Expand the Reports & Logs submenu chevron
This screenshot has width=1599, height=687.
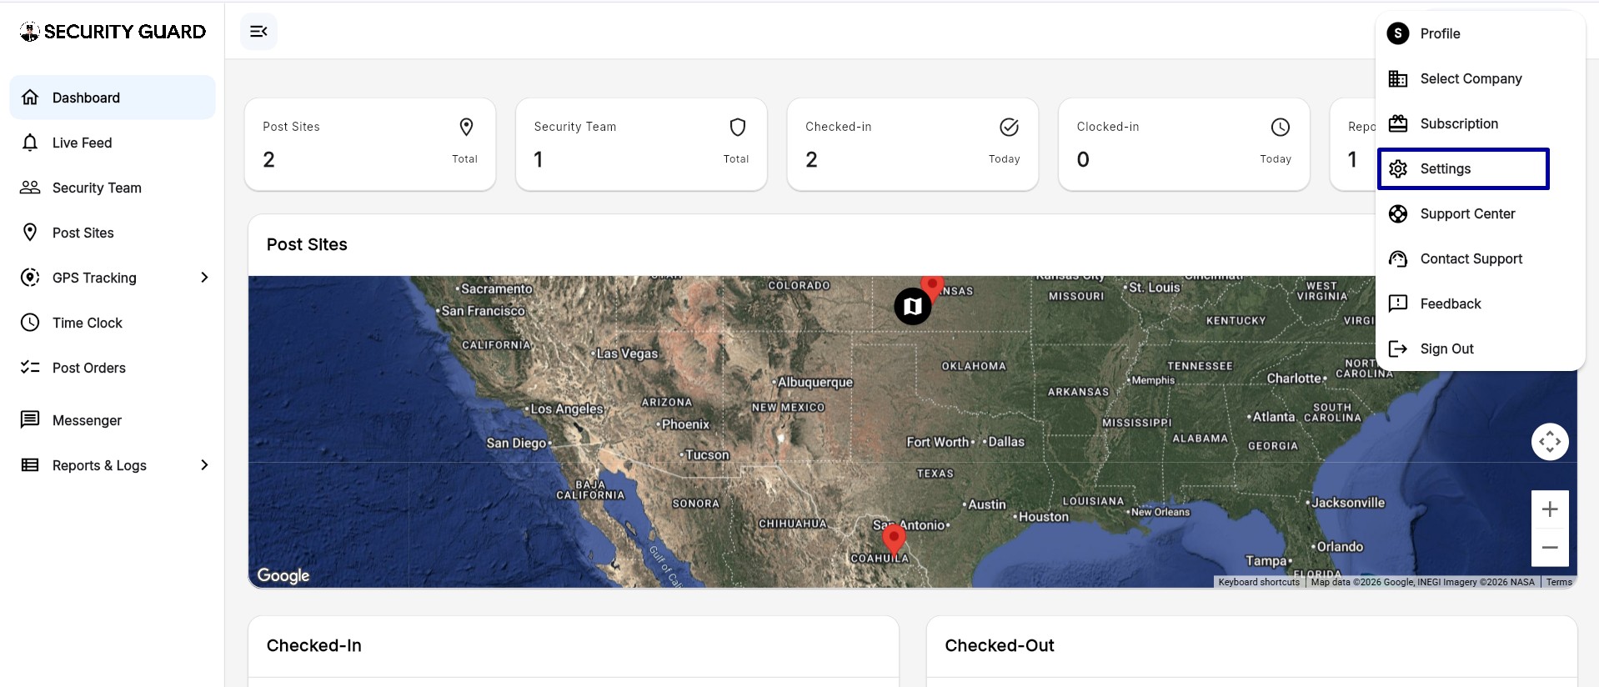204,465
